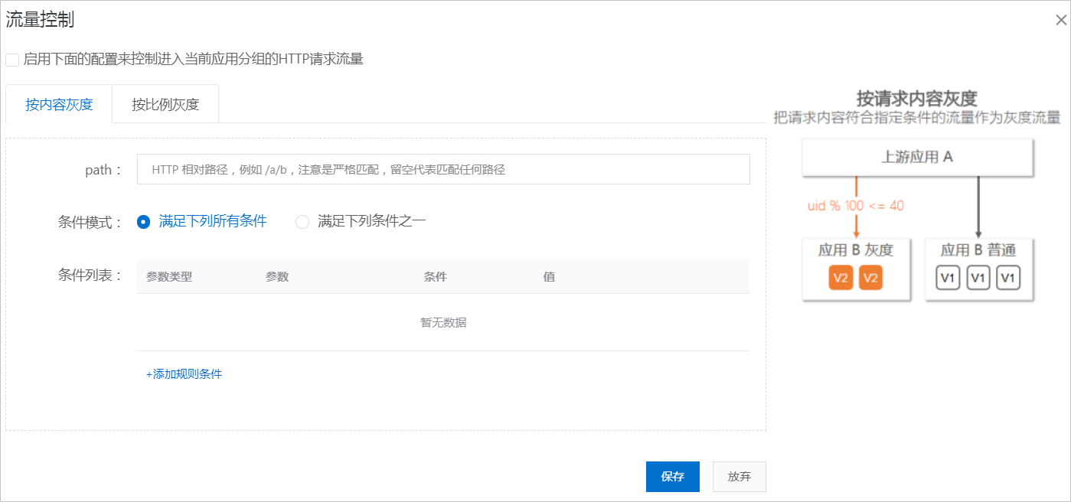Viewport: 1071px width, 502px height.
Task: Click the 按请求内容灰度 heading
Action: pyautogui.click(x=917, y=99)
